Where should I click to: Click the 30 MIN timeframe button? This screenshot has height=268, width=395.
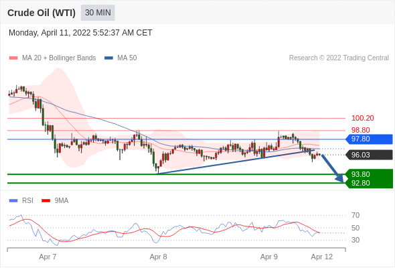coord(98,13)
